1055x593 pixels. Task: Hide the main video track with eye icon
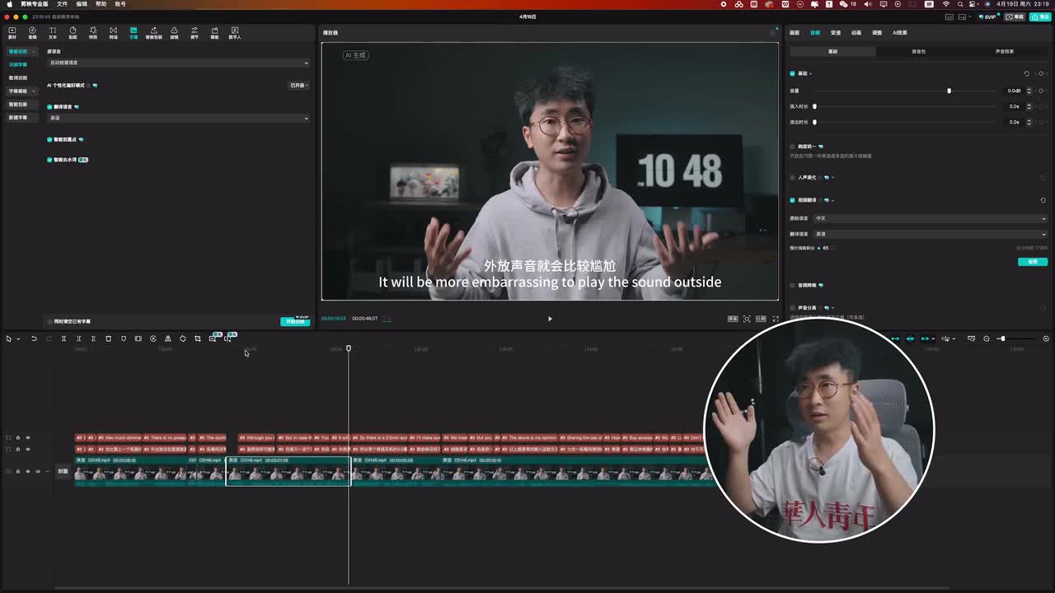click(27, 472)
